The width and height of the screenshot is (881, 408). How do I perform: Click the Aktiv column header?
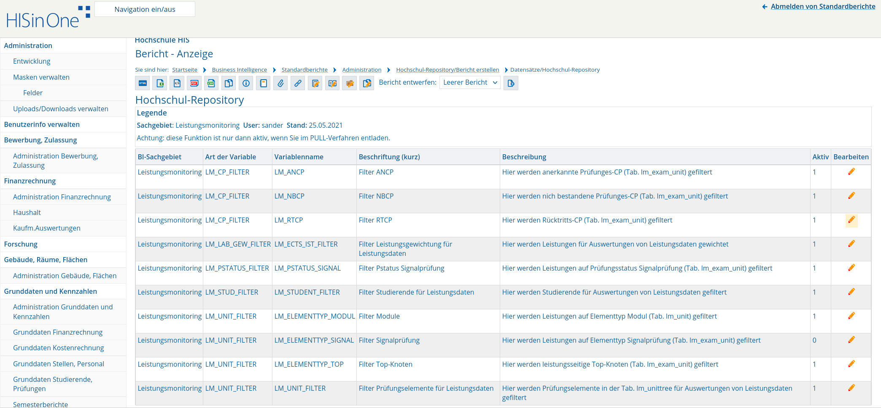(820, 157)
